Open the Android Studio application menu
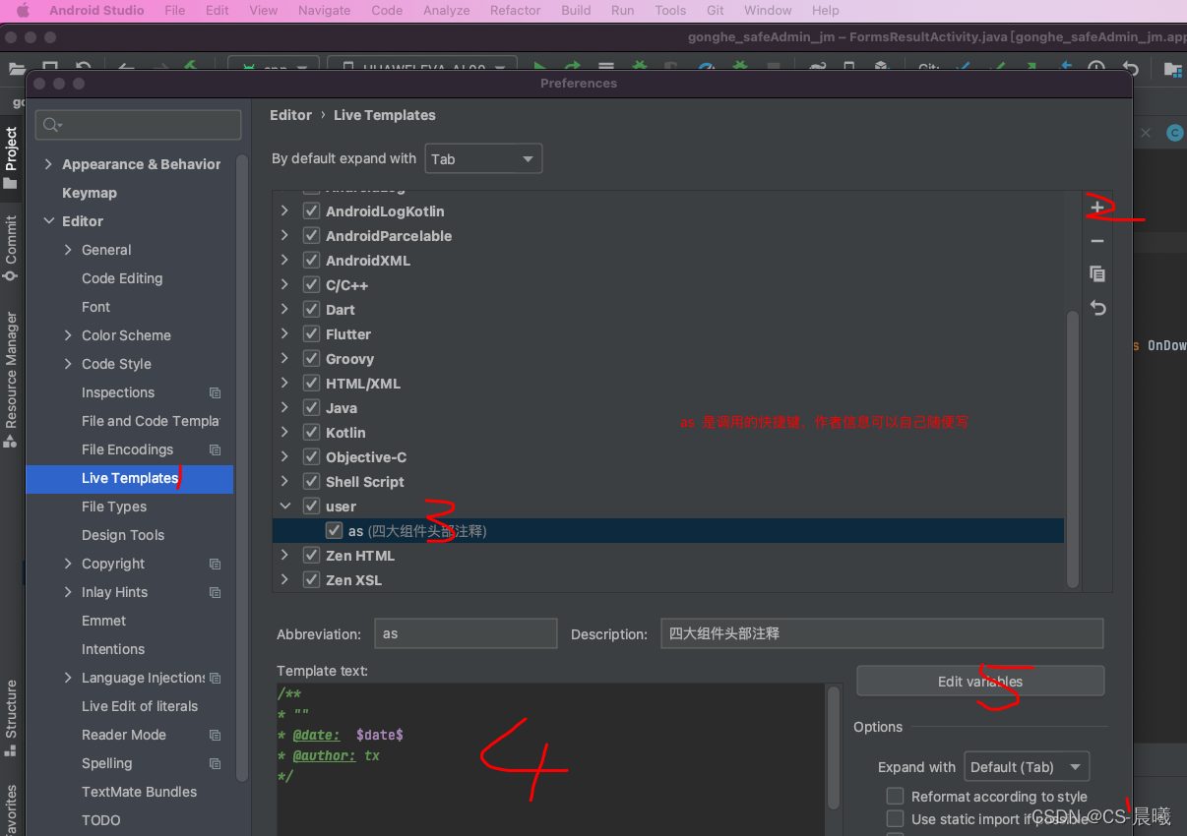Screen dimensions: 1187x836 tap(96, 11)
